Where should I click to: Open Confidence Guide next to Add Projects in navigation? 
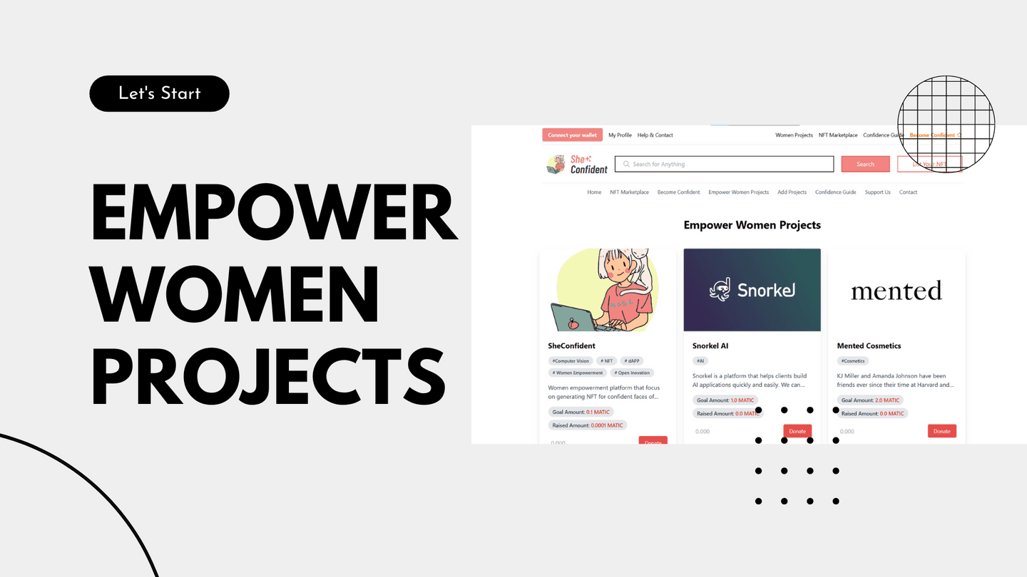tap(835, 192)
